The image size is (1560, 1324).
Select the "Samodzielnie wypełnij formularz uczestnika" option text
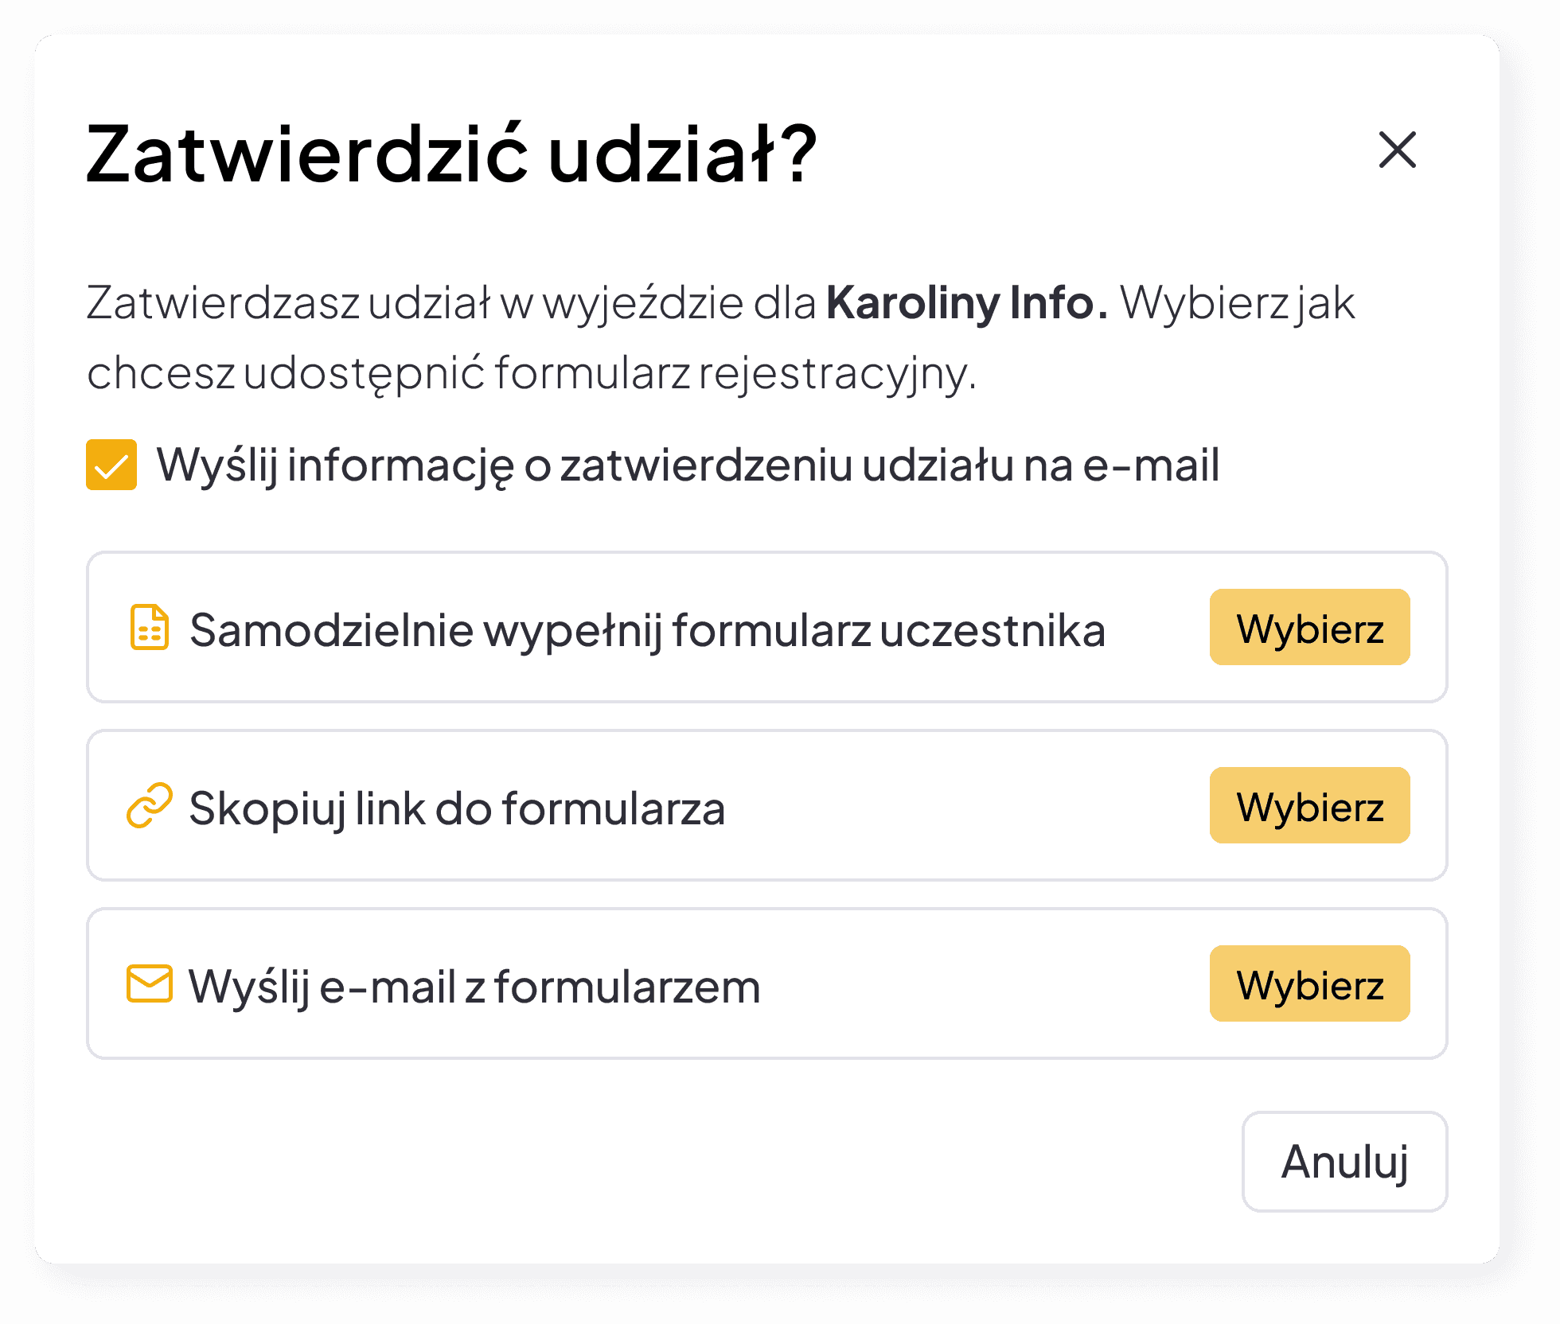click(647, 630)
